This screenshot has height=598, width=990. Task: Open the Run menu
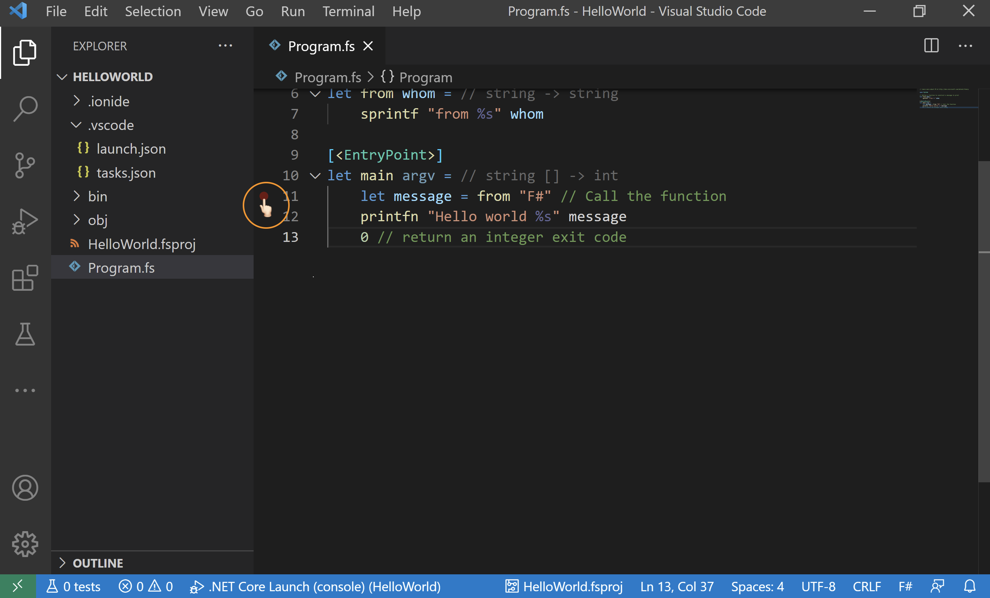click(293, 11)
